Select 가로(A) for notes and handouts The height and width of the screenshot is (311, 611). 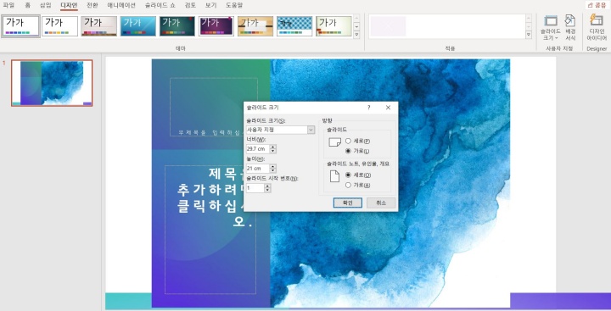pos(358,186)
